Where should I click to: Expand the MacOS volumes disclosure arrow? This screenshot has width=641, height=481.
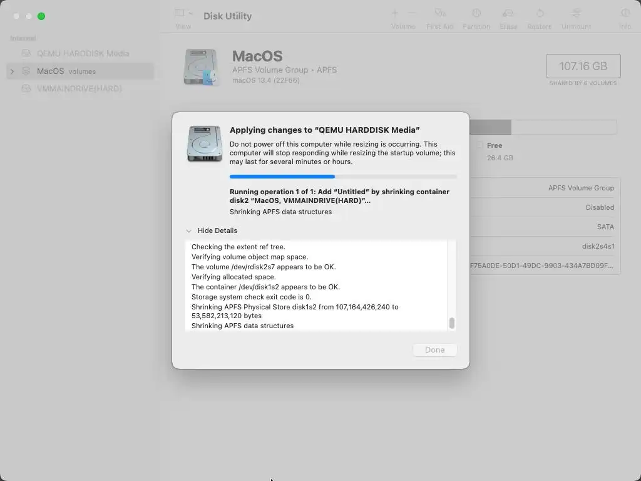[13, 71]
